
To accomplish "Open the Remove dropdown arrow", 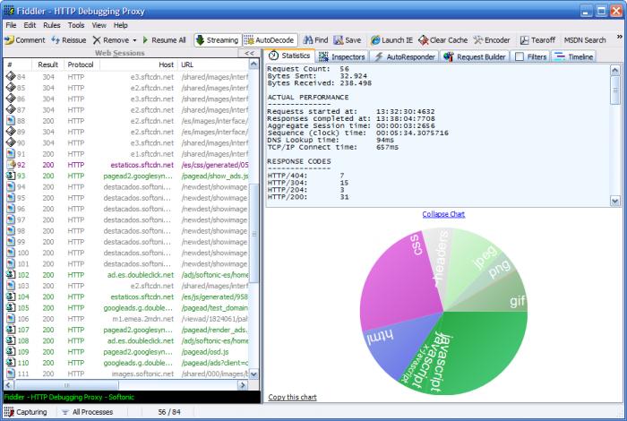I will (x=134, y=40).
